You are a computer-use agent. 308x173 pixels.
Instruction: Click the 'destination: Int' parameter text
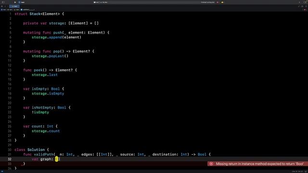170,154
